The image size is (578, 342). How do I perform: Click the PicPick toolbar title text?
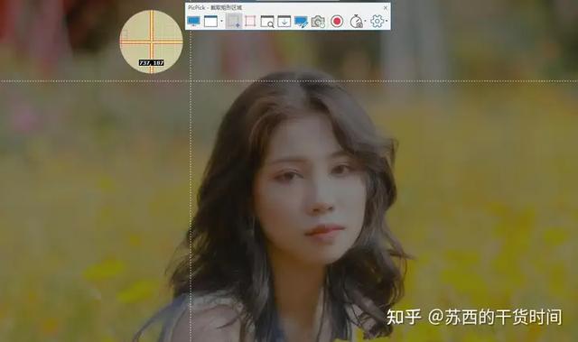point(215,8)
